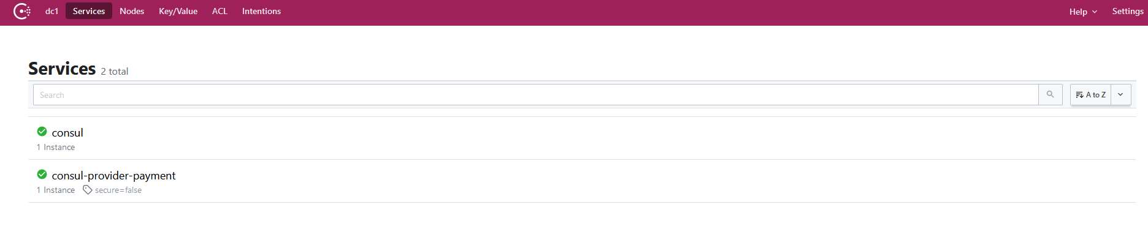Select the Services tab
The width and height of the screenshot is (1148, 248).
tap(89, 11)
